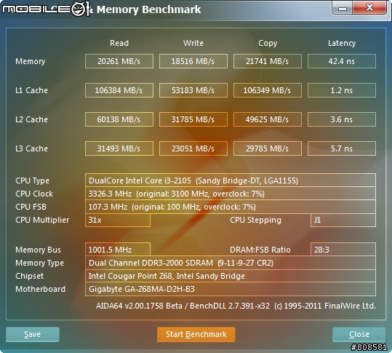The height and width of the screenshot is (353, 392).
Task: Close window using title bar X
Action: pos(369,8)
